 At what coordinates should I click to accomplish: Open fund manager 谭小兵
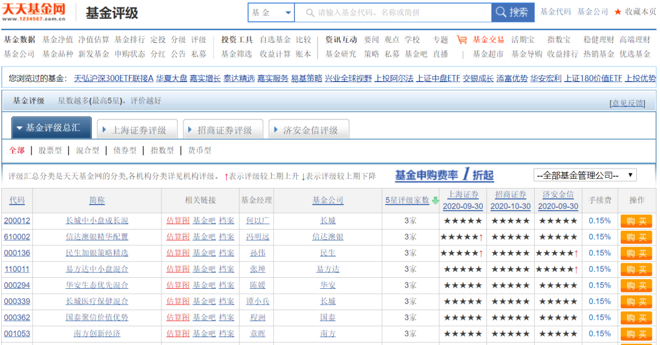pos(258,301)
